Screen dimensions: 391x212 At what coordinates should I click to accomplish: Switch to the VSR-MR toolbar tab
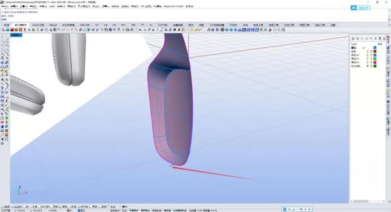[x=85, y=25]
